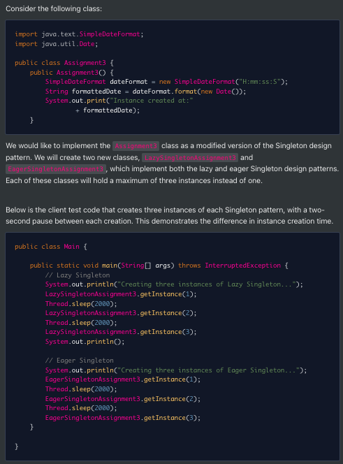The image size is (343, 464).
Task: Click the sentence 'Each of these classes will hold'
Action: click(134, 180)
